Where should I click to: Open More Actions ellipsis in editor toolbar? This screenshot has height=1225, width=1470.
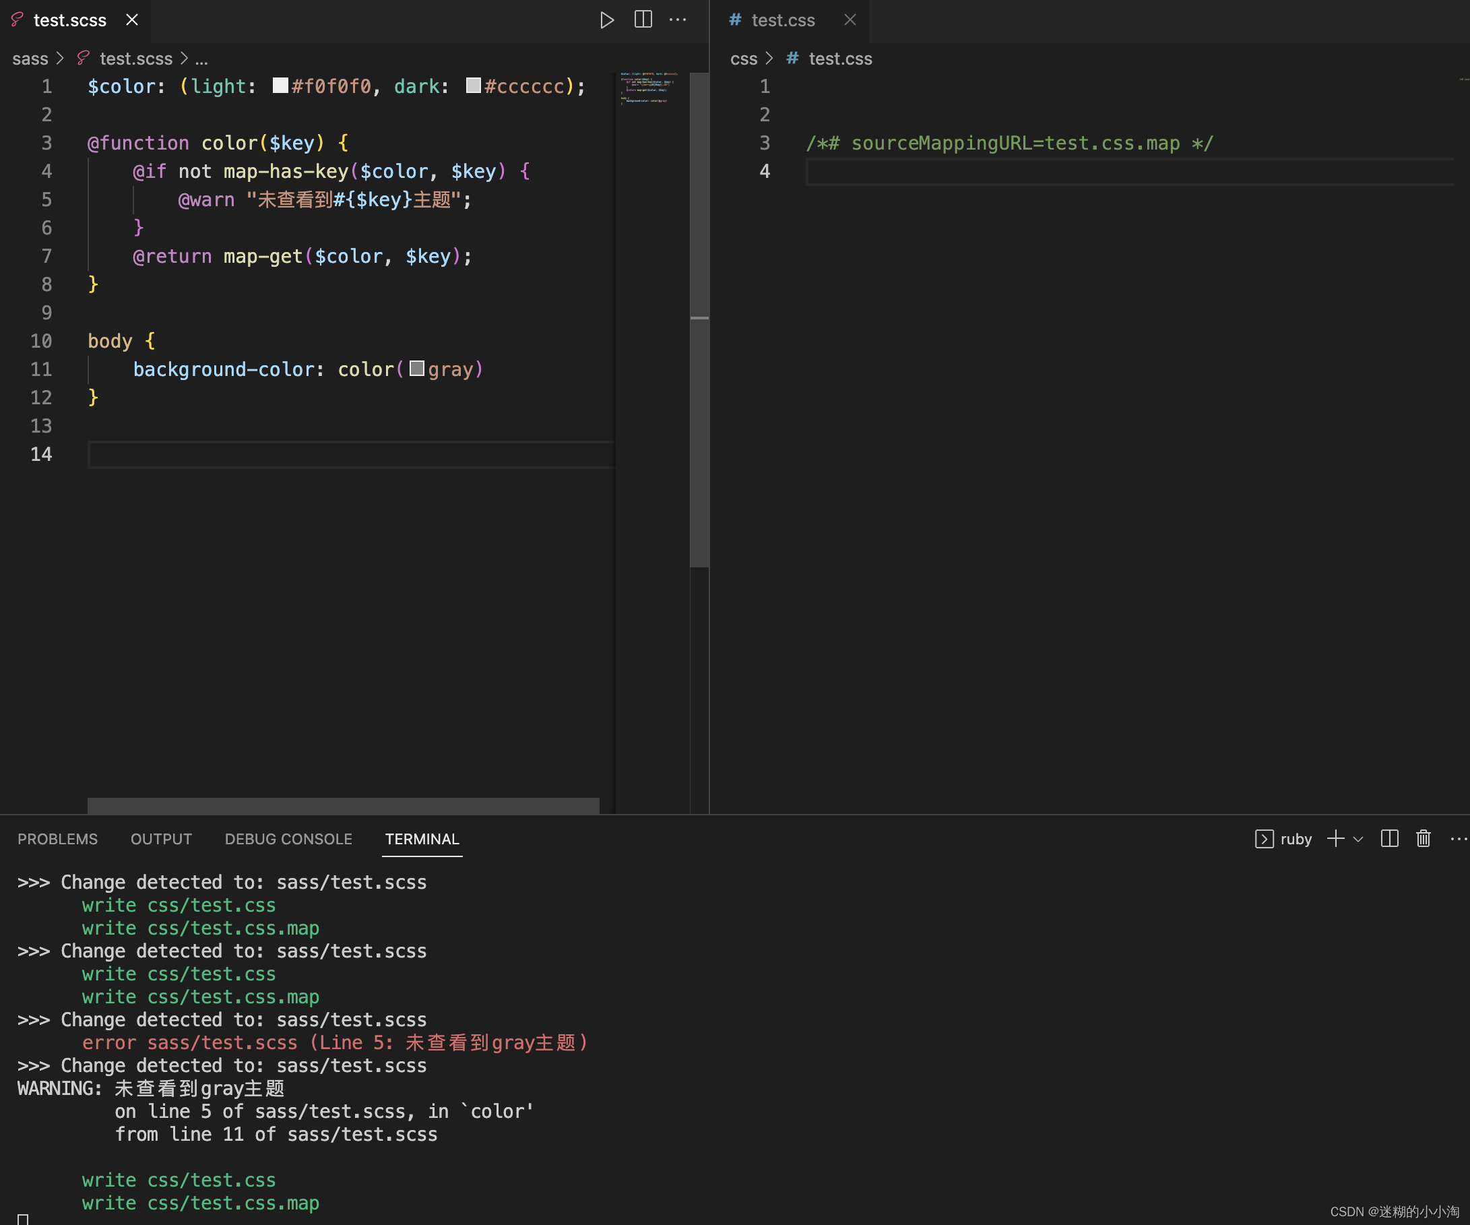[678, 20]
